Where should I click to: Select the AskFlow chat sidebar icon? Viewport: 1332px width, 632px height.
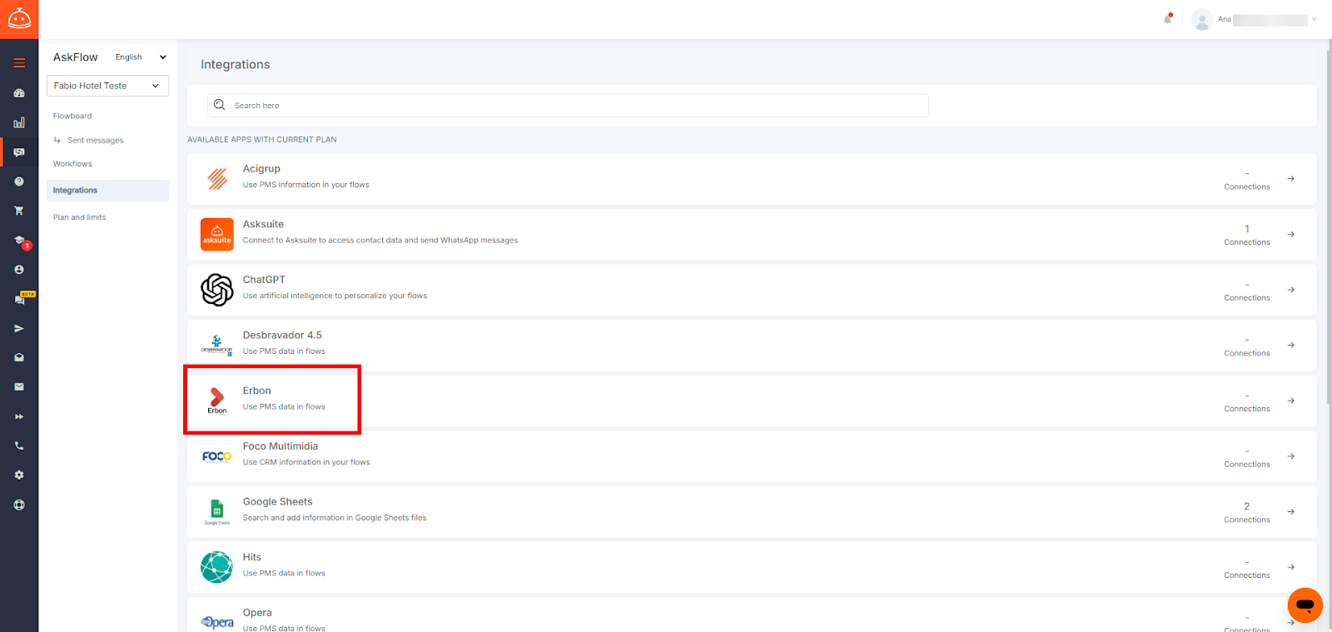pos(19,152)
